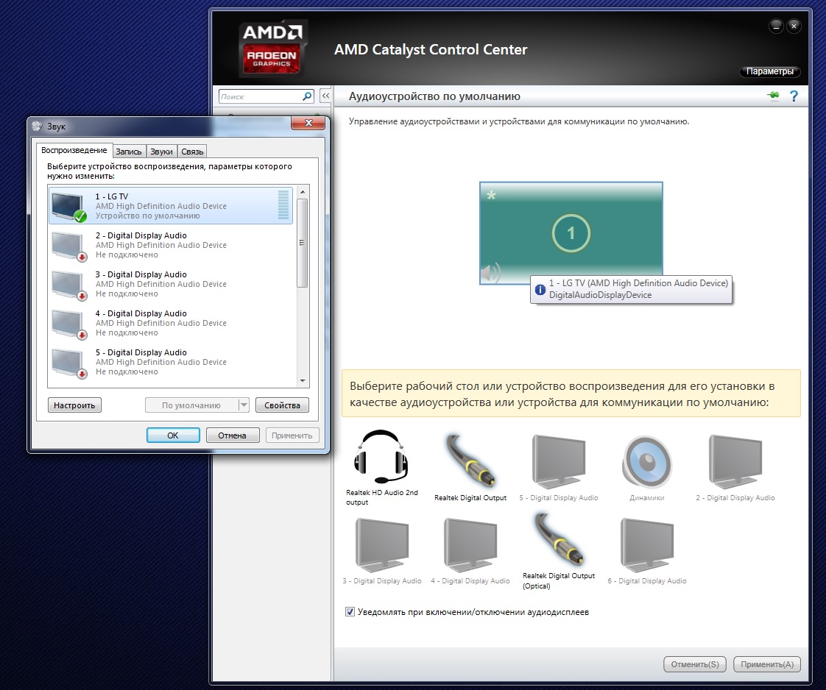
Task: Click the 3 - Digital Display Audio icon in the Звук list
Action: click(69, 285)
